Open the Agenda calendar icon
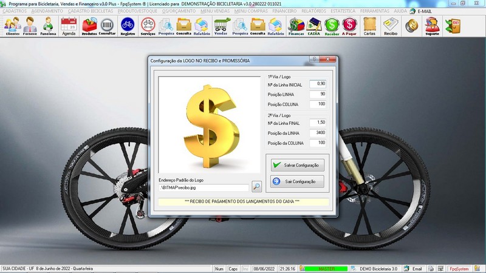This screenshot has width=486, height=273. click(69, 26)
